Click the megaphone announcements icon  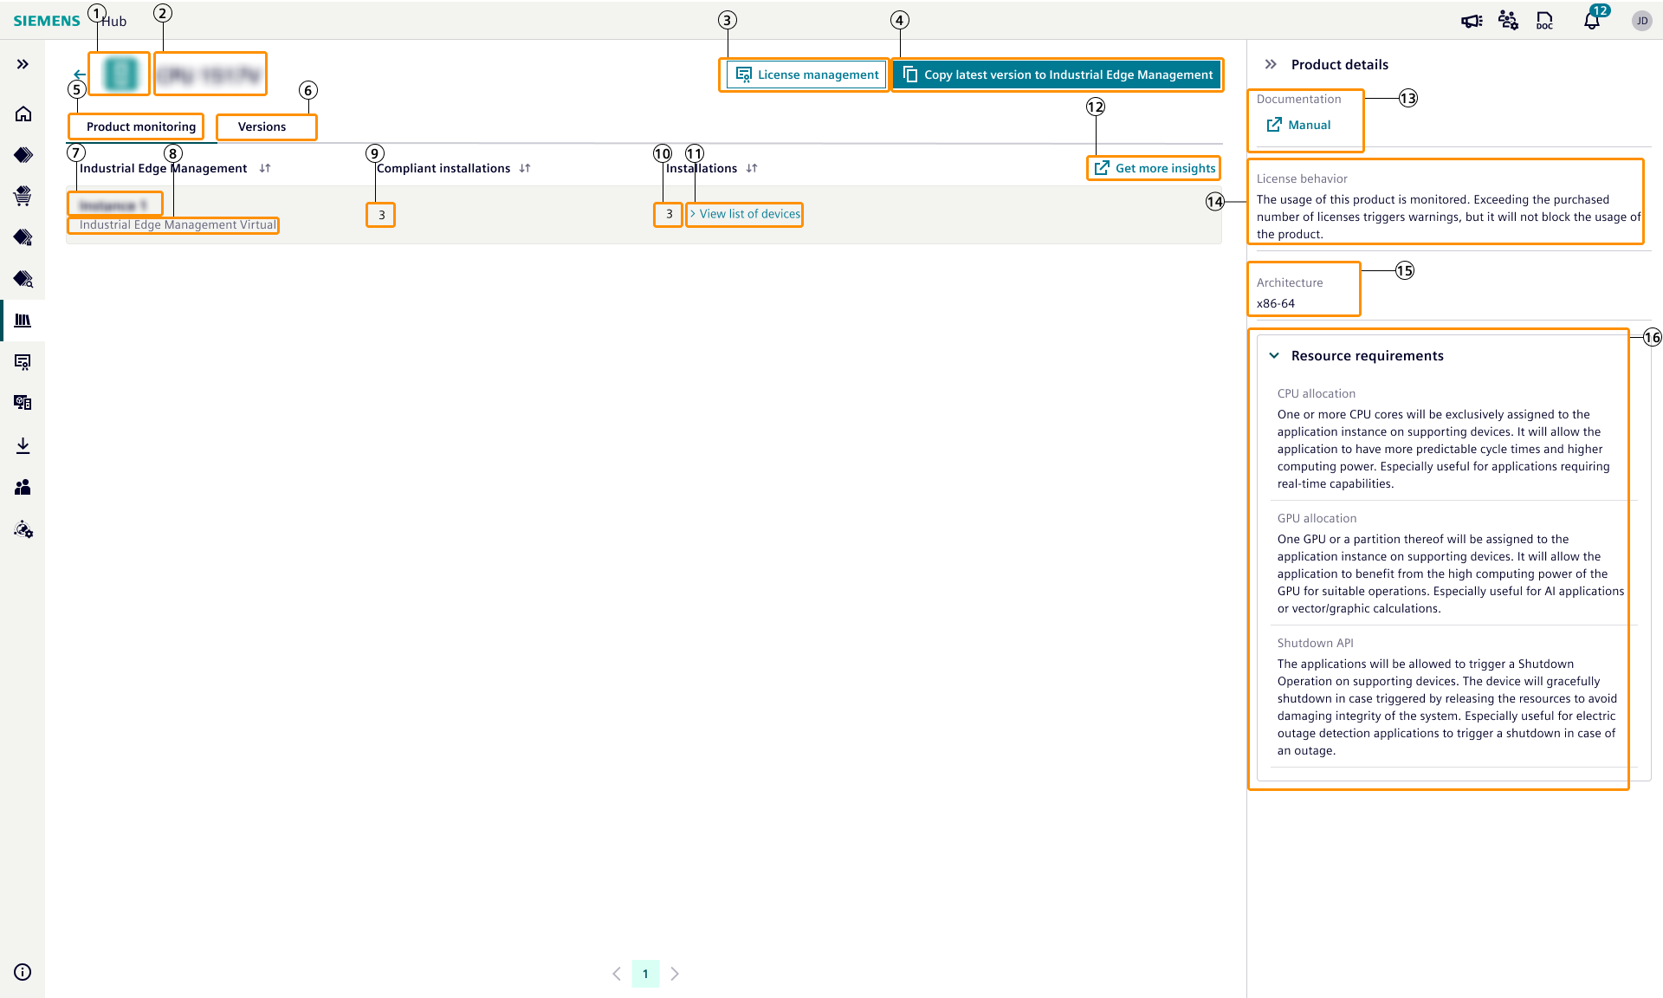pyautogui.click(x=1471, y=21)
